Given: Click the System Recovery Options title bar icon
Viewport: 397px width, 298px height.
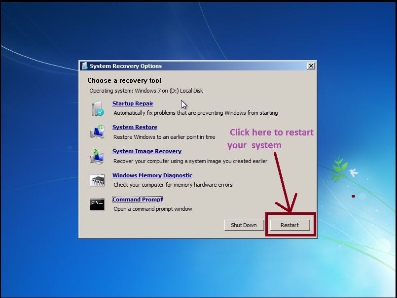Looking at the screenshot, I should [84, 66].
